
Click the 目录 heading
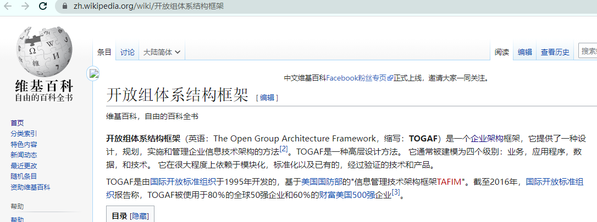click(119, 217)
